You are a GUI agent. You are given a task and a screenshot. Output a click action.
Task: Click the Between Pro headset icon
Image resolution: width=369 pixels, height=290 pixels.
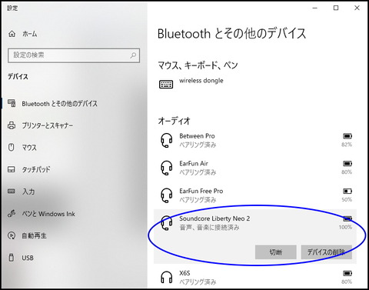point(167,140)
